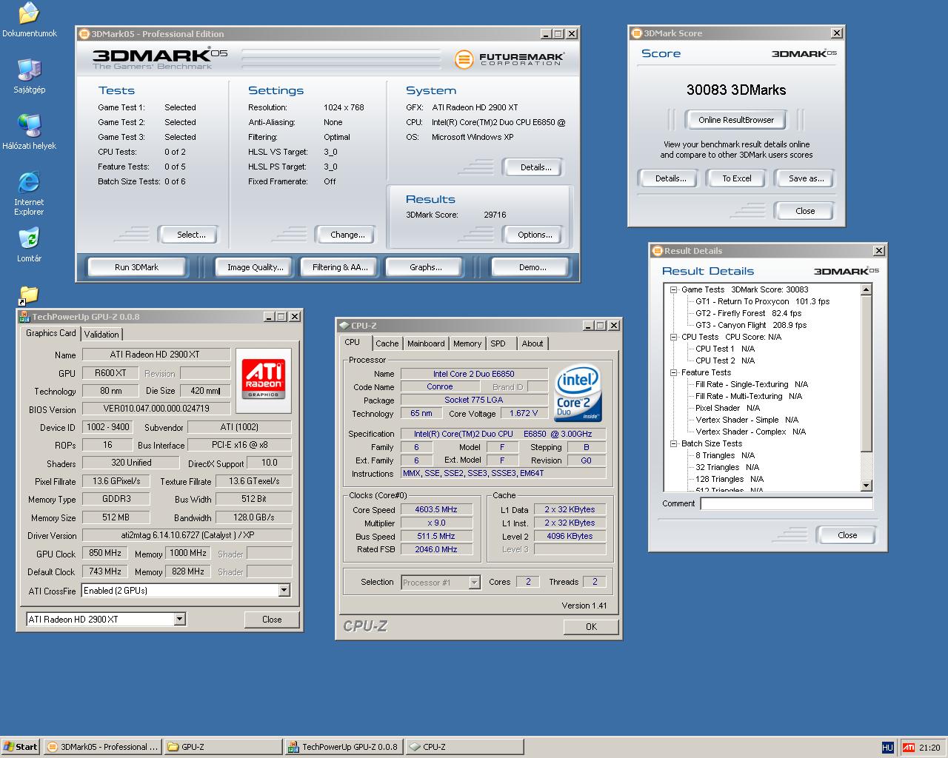
Task: Click the HU language indicator in tray
Action: [887, 748]
